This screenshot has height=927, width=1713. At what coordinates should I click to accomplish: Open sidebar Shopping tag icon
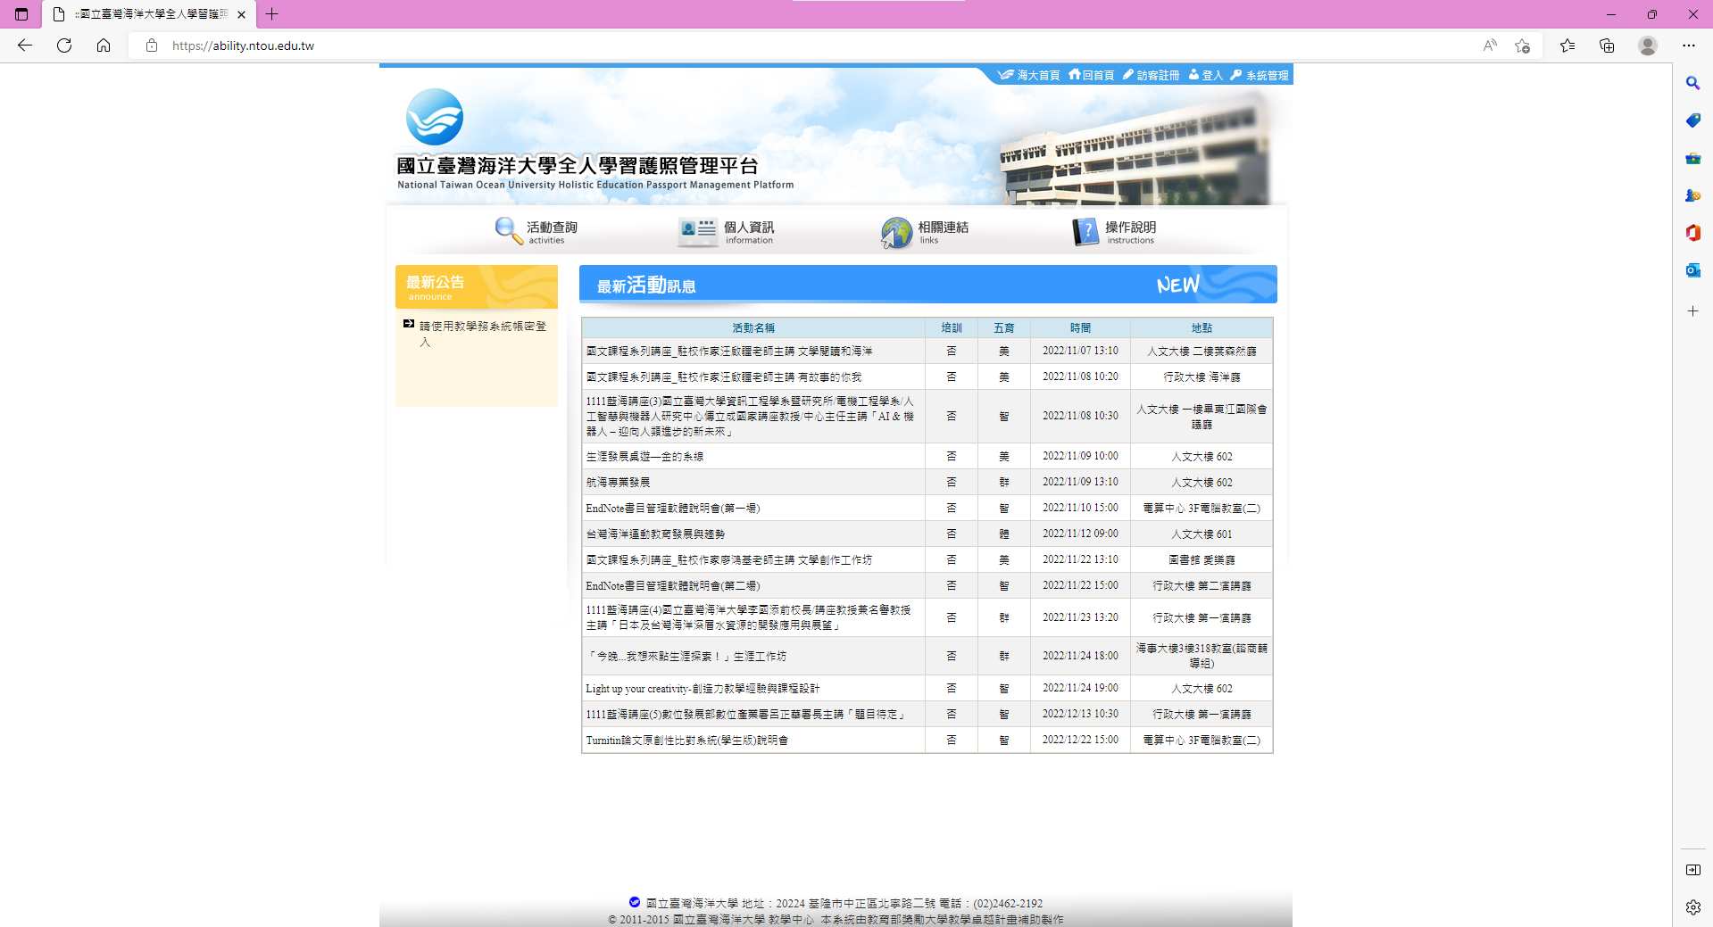pyautogui.click(x=1692, y=120)
